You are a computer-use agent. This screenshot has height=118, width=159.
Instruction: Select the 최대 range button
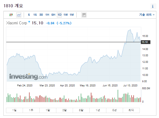(x=131, y=110)
